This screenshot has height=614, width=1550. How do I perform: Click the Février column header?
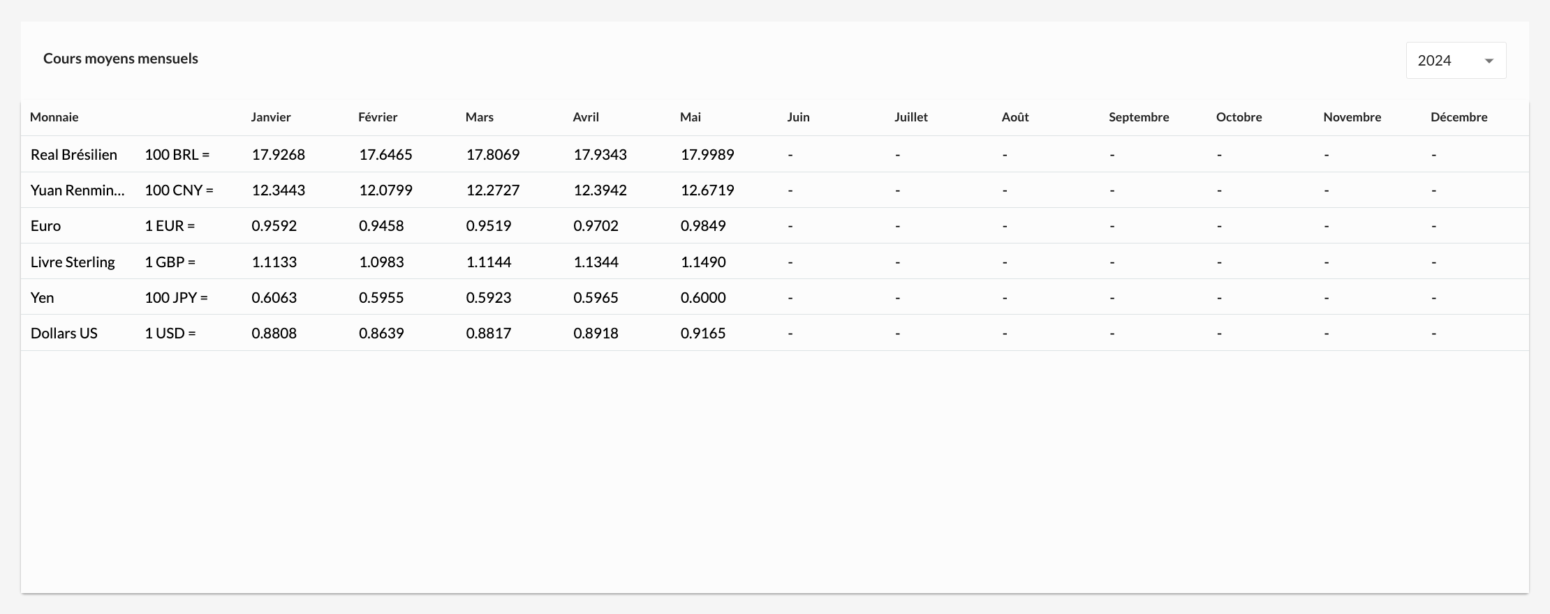pyautogui.click(x=378, y=117)
